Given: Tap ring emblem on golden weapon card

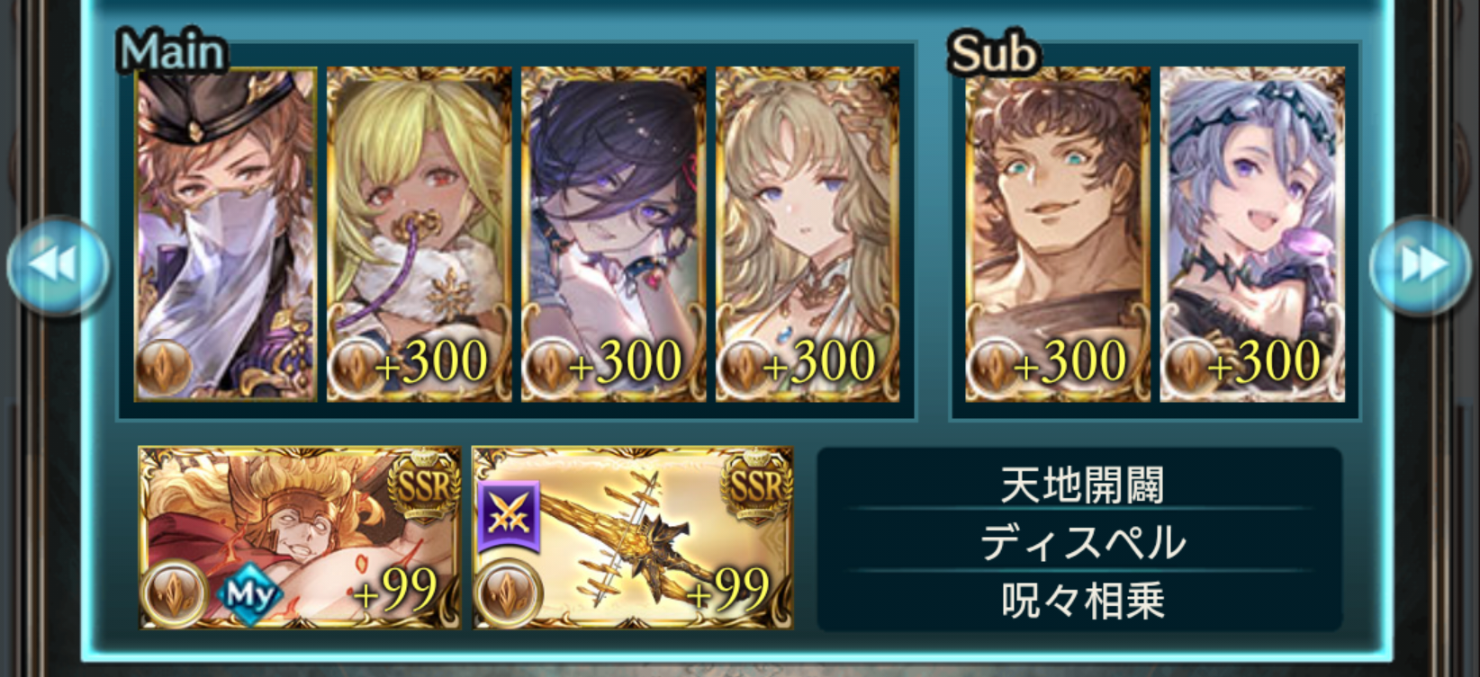Looking at the screenshot, I should click(x=509, y=592).
